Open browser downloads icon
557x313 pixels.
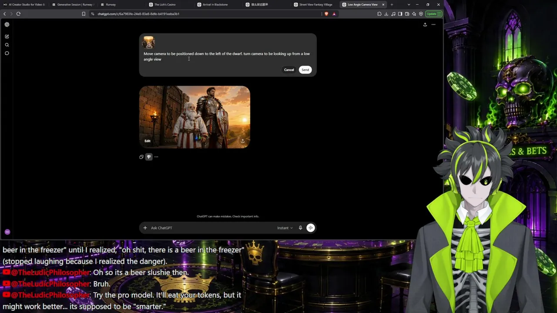point(386,14)
